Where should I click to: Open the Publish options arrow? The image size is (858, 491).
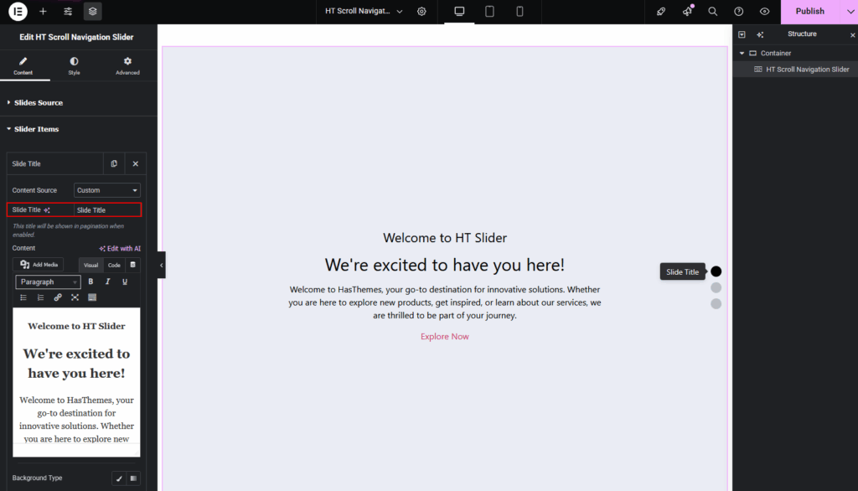point(850,12)
